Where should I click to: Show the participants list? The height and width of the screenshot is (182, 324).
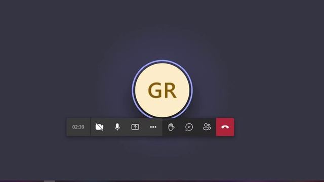point(207,127)
